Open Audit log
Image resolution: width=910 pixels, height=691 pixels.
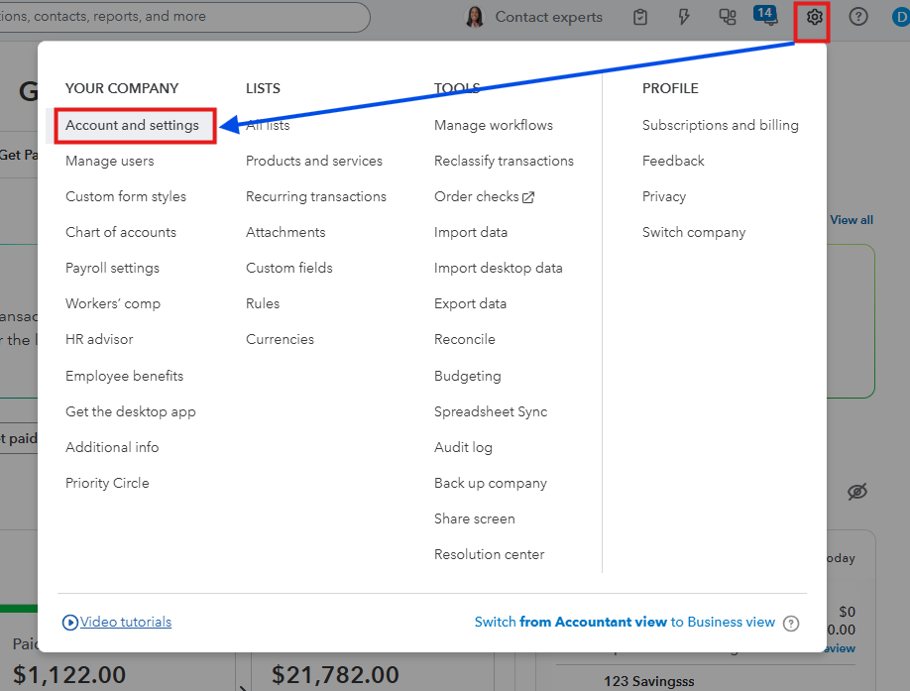point(463,447)
